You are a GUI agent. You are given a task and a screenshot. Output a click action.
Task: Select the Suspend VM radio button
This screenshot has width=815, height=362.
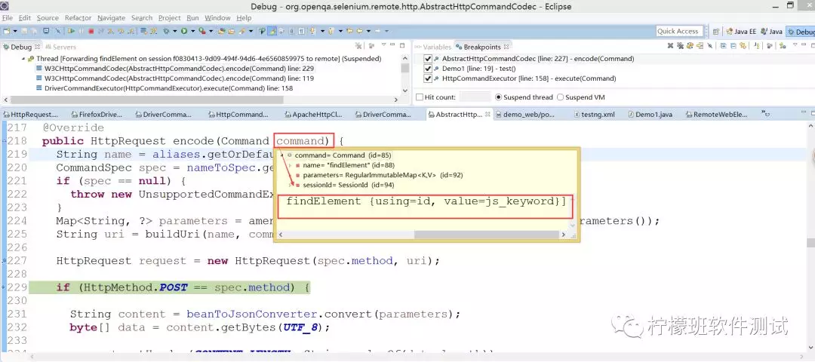click(x=560, y=97)
